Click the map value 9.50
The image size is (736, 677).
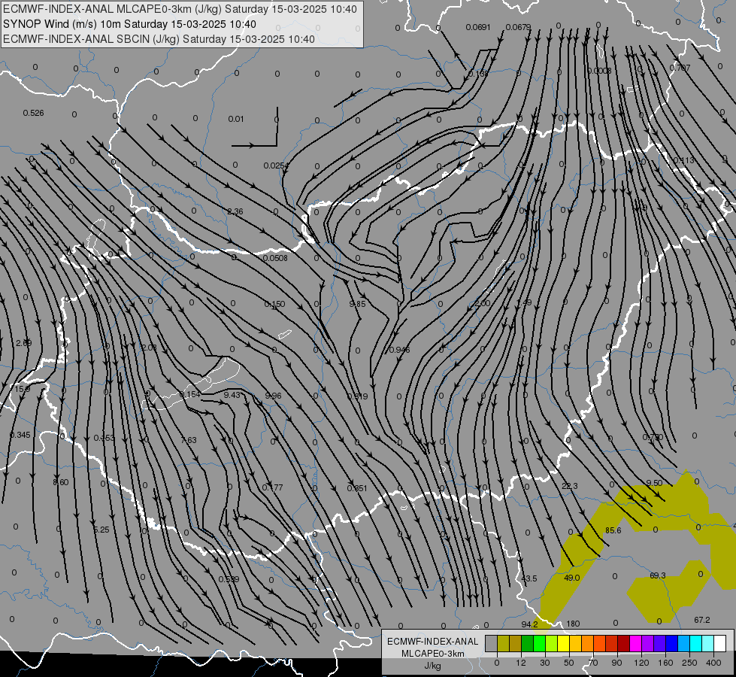coord(654,483)
